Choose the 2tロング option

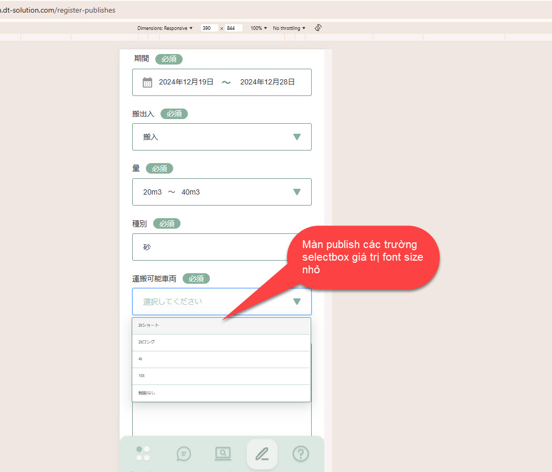[x=221, y=342]
